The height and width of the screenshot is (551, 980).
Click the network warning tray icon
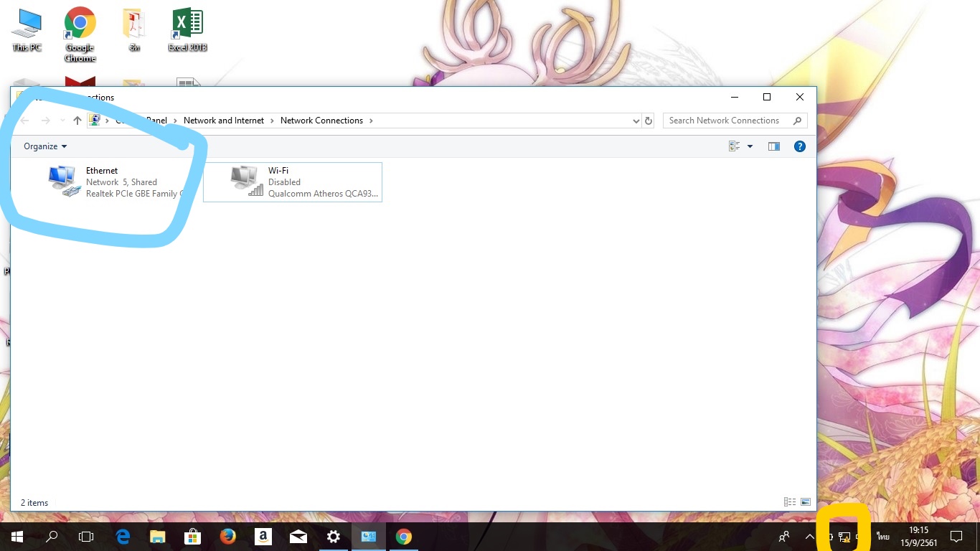tap(844, 537)
